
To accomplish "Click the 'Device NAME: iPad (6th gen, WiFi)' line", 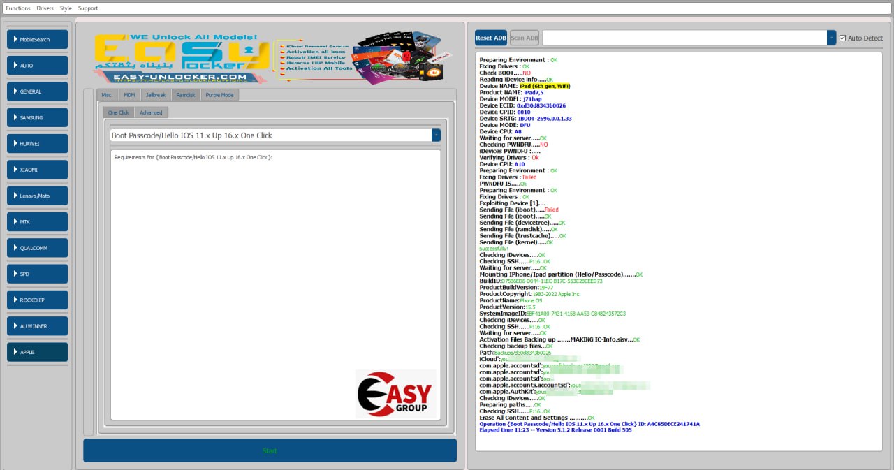I will 525,86.
